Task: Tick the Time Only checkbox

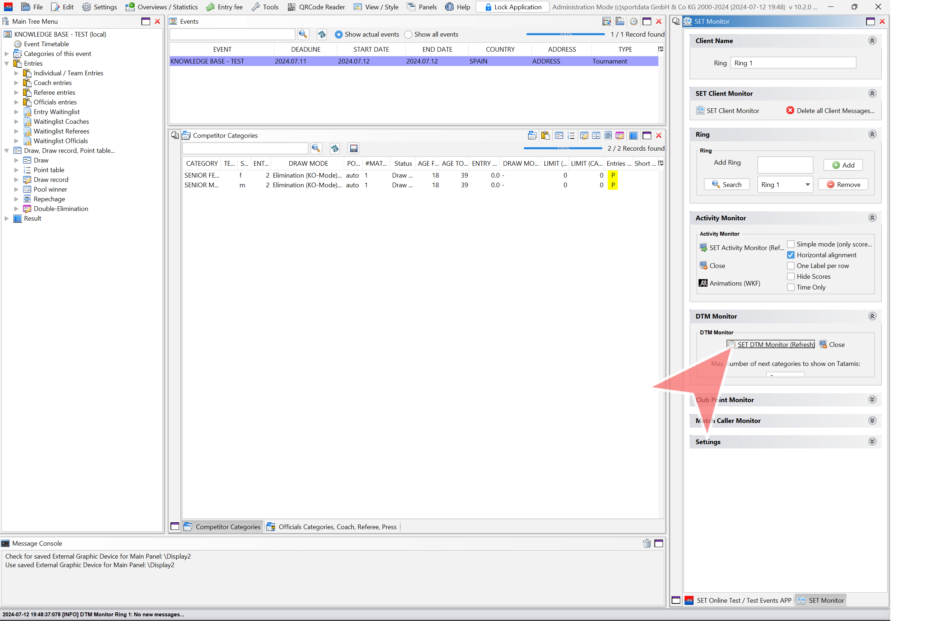Action: click(790, 287)
